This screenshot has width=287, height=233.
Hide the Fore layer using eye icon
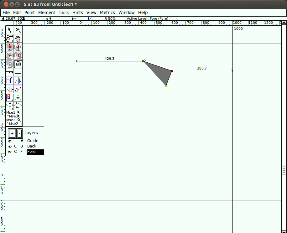pos(10,152)
